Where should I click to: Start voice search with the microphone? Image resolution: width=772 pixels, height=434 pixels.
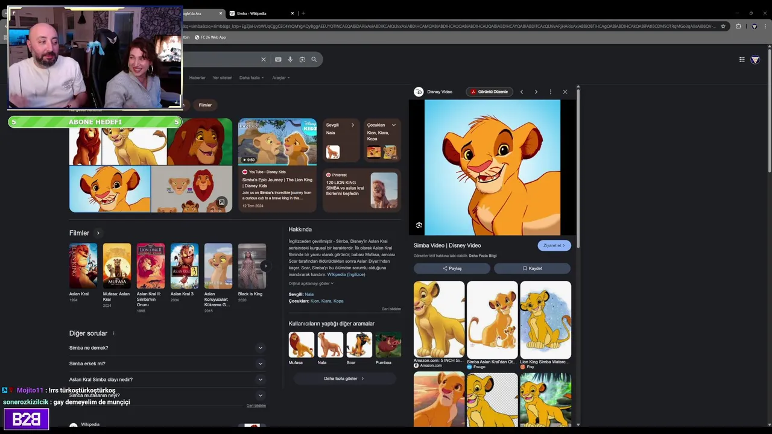pyautogui.click(x=290, y=59)
